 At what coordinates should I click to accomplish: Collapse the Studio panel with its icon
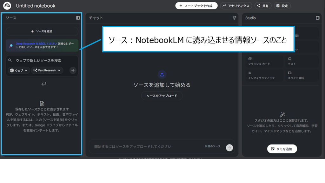click(x=317, y=18)
